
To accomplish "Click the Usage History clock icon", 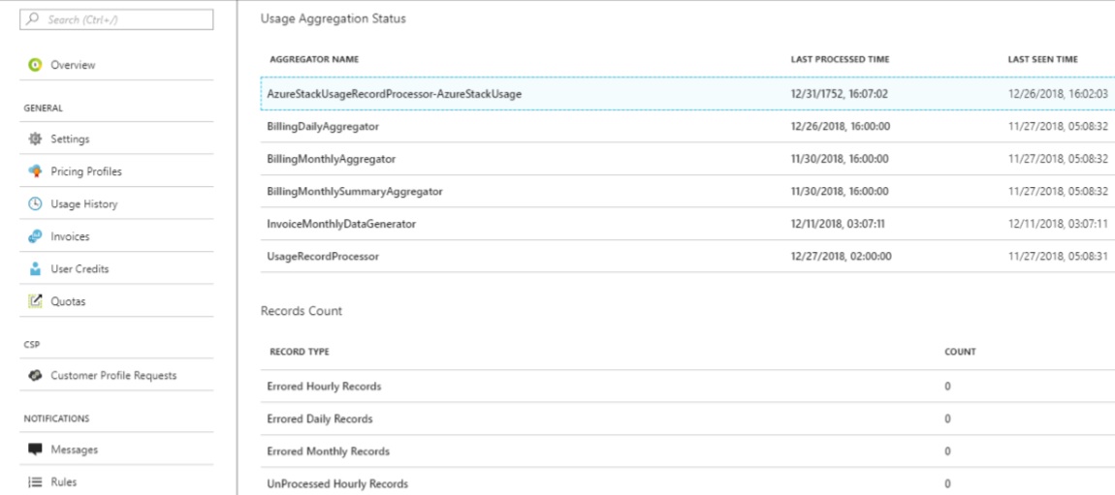I will point(34,203).
